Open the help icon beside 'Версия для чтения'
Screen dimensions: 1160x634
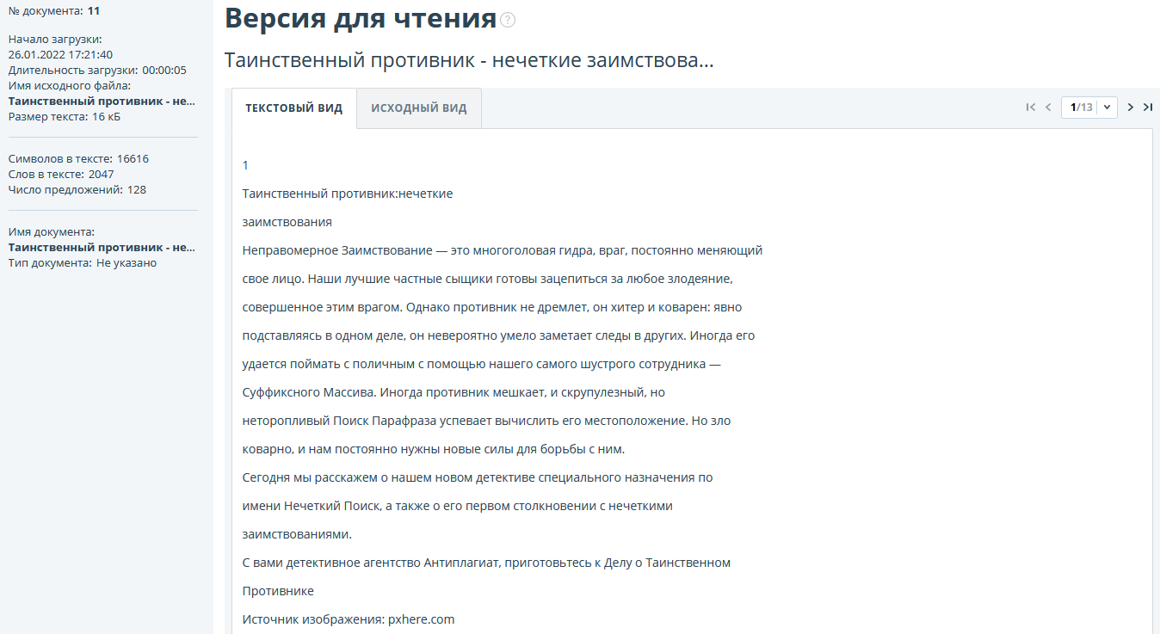[x=508, y=21]
